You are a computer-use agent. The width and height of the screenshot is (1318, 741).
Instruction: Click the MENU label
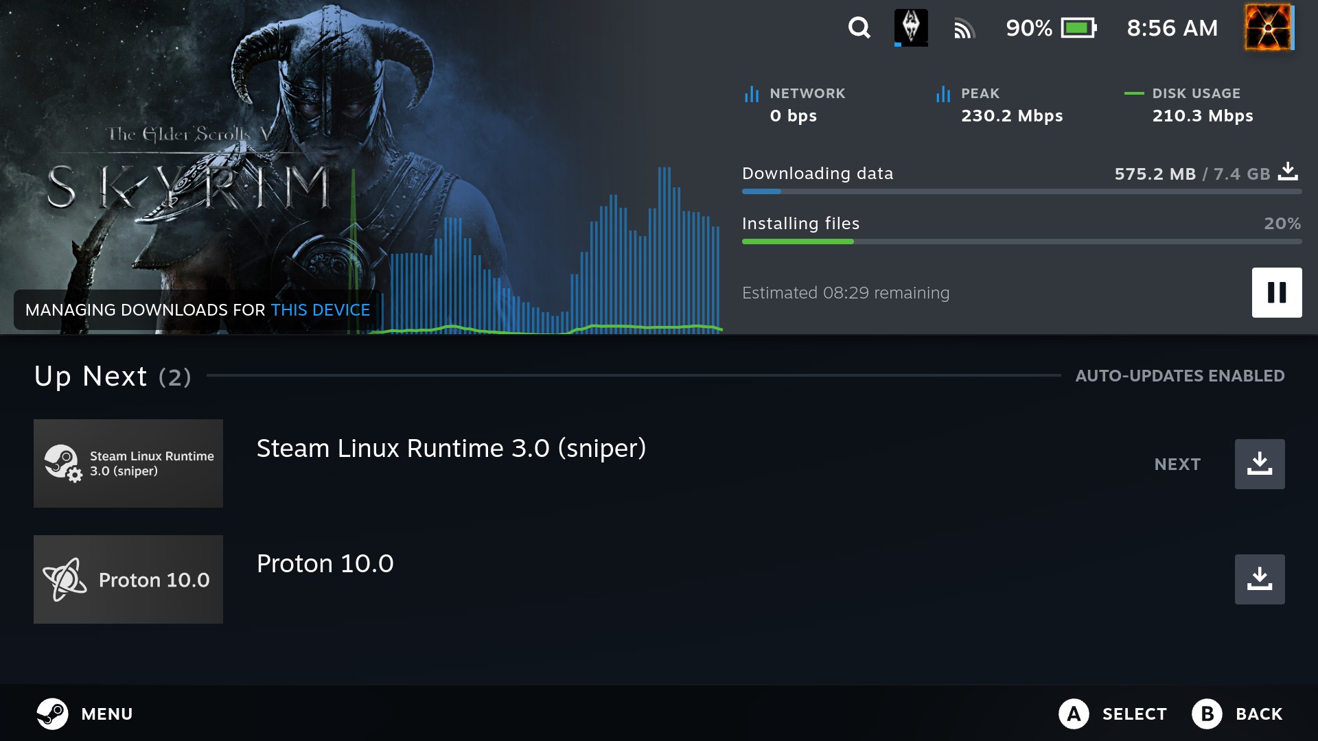(x=107, y=714)
